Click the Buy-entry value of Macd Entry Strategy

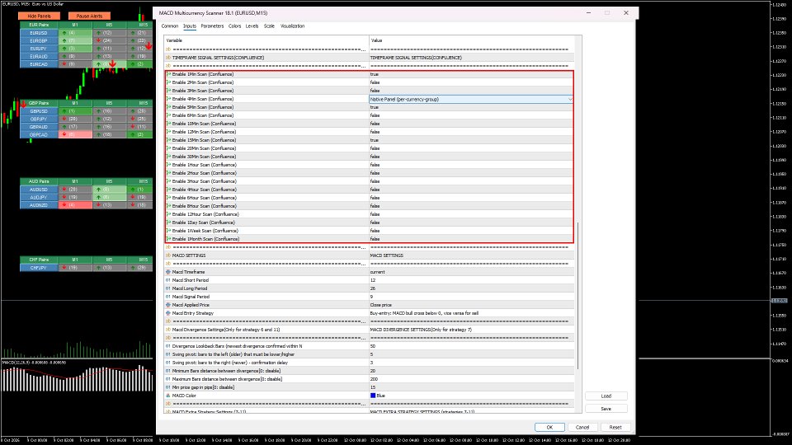coord(424,313)
